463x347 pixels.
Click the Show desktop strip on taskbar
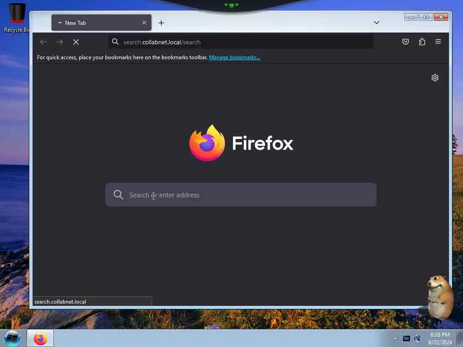[x=459, y=338]
